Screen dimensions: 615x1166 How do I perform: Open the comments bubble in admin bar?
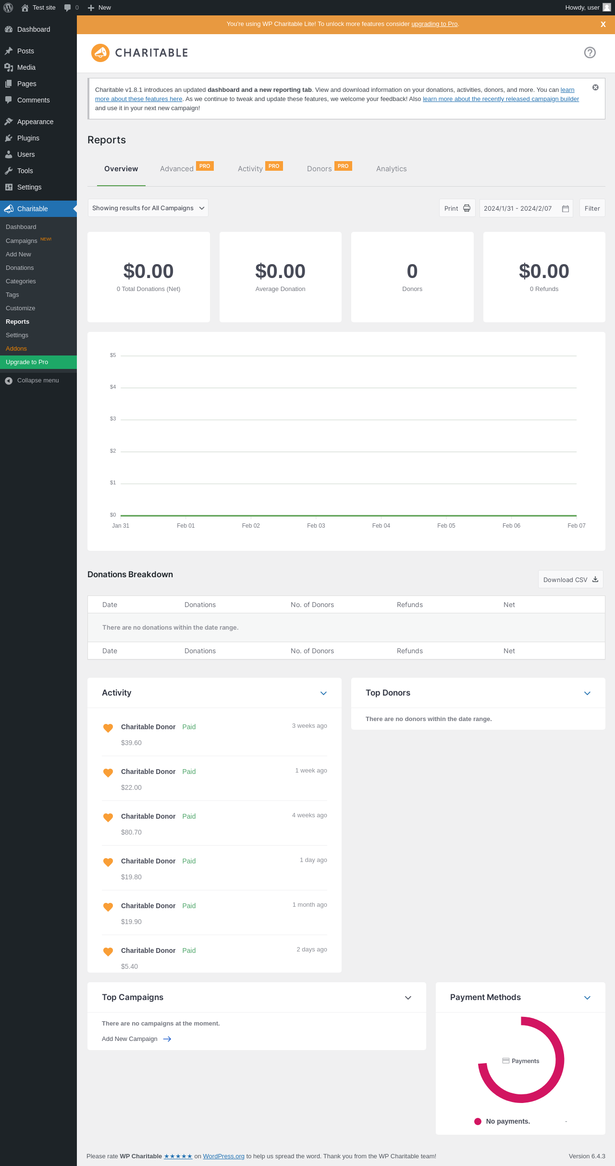[x=71, y=8]
